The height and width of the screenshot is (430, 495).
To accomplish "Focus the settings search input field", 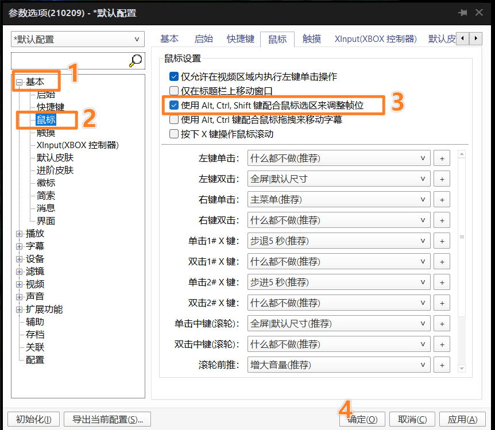I will tap(70, 61).
